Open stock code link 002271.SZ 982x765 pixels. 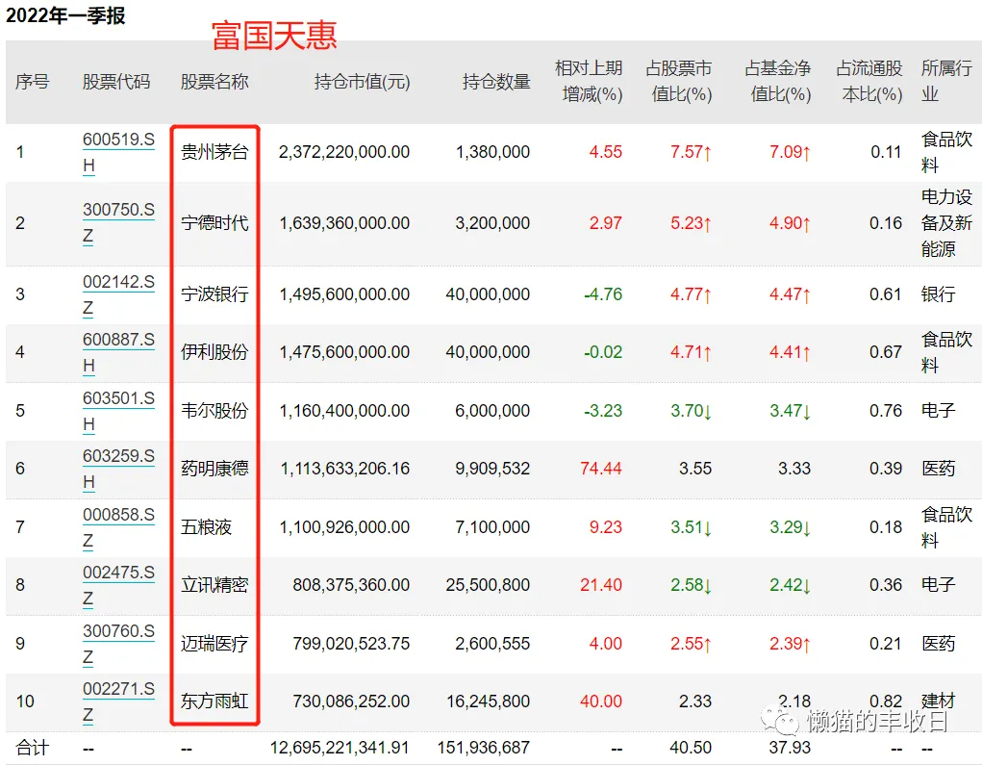click(x=118, y=701)
